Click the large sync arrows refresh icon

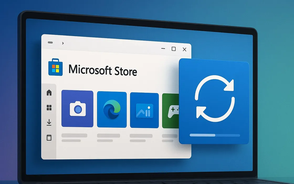(x=215, y=98)
